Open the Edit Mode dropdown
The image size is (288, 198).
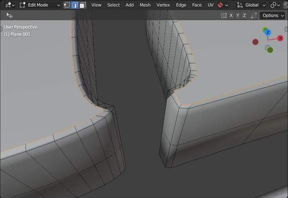coord(40,5)
